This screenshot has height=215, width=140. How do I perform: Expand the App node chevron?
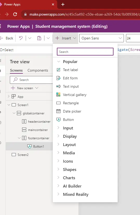pos(9,96)
